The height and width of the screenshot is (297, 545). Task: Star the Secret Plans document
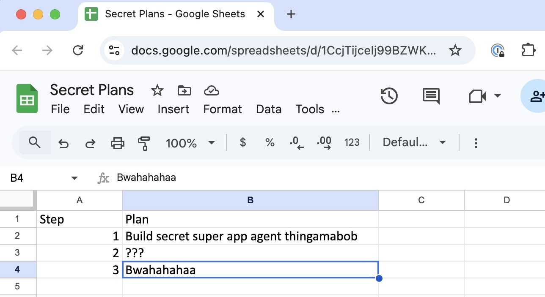pos(157,90)
